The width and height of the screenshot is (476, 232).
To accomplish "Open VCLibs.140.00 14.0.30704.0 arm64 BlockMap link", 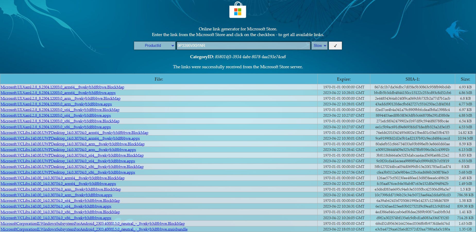I will coord(63,178).
